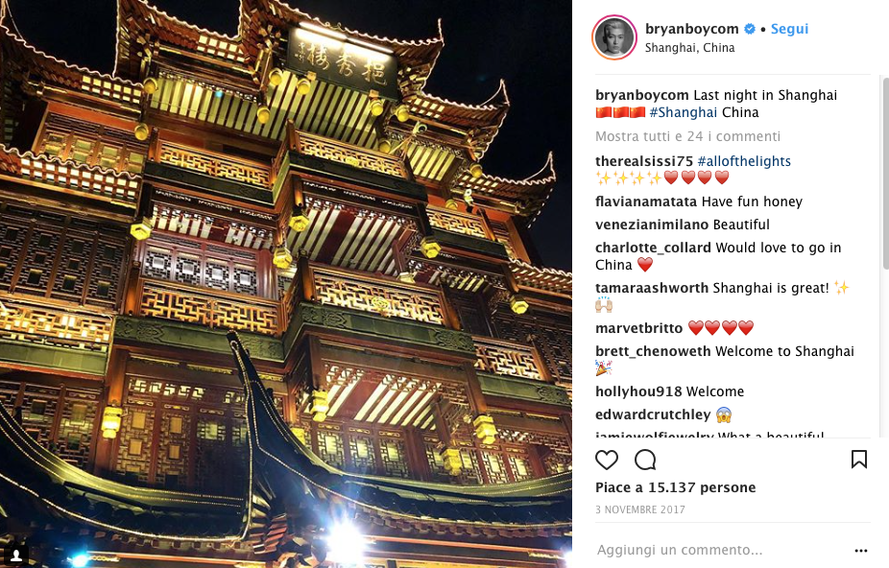
Task: Expand all comments with Mostra tutti
Action: coord(687,136)
